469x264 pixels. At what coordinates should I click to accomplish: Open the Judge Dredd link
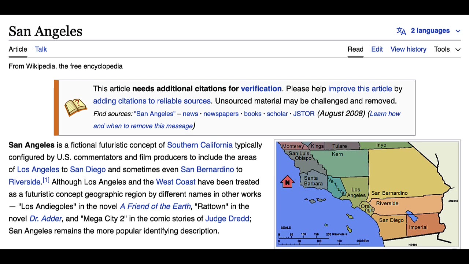(x=227, y=219)
